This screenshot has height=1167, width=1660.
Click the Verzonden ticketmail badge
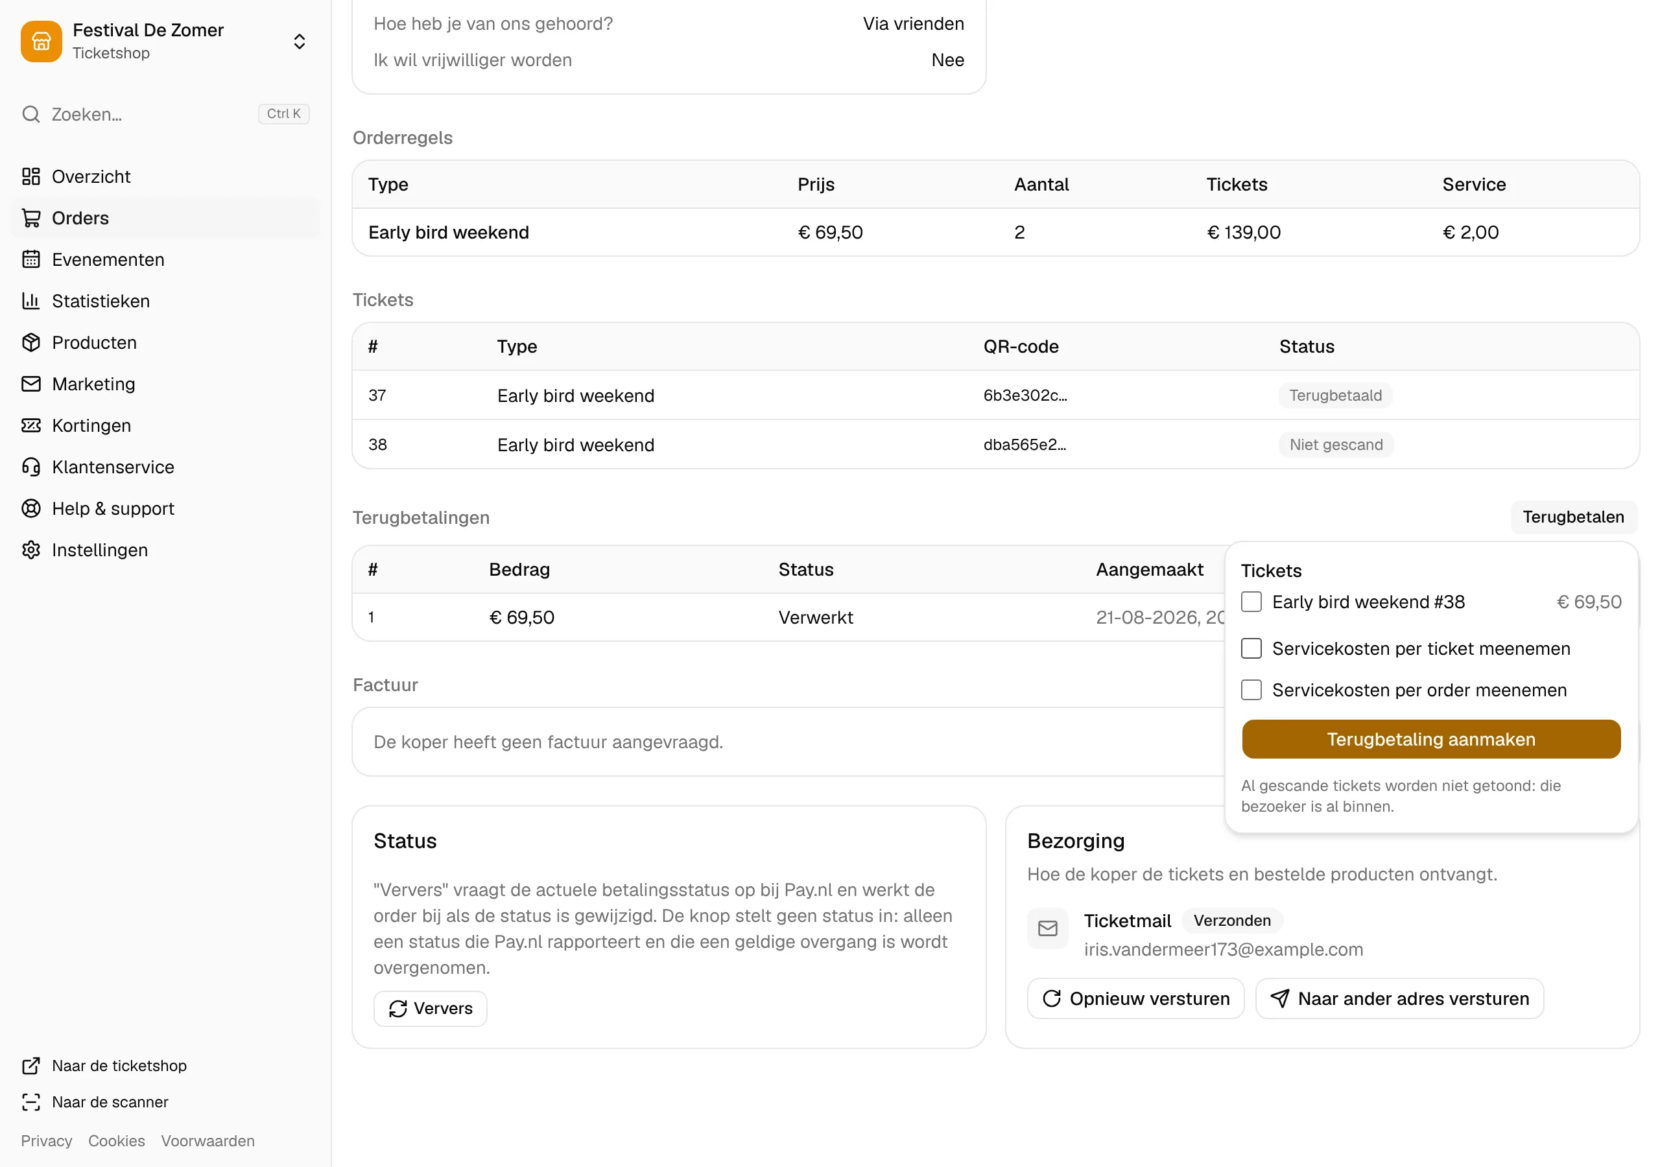click(1231, 921)
